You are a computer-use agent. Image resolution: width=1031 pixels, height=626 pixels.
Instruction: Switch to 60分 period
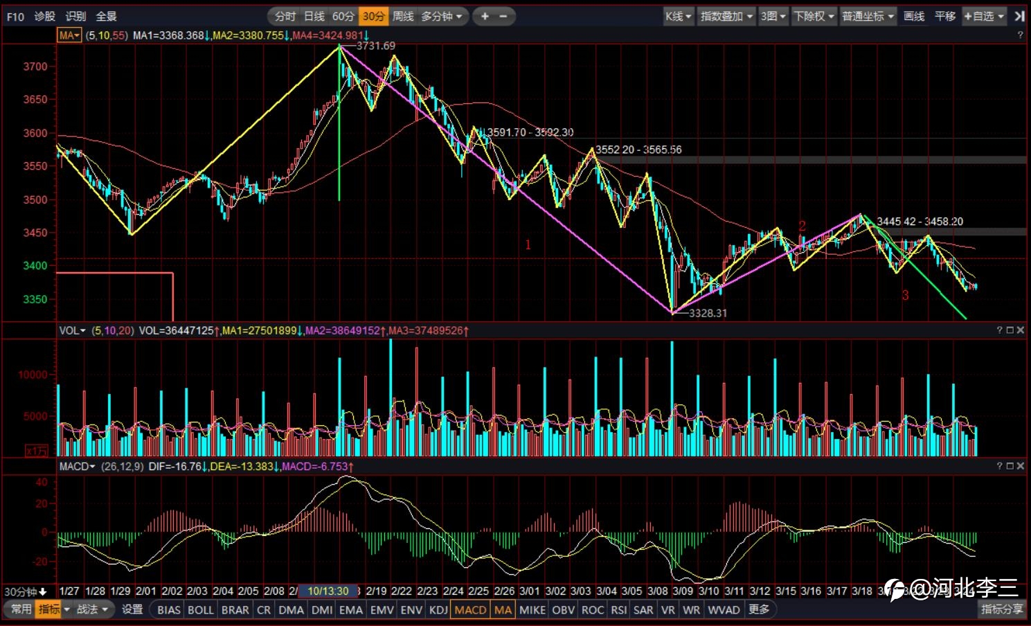point(343,16)
